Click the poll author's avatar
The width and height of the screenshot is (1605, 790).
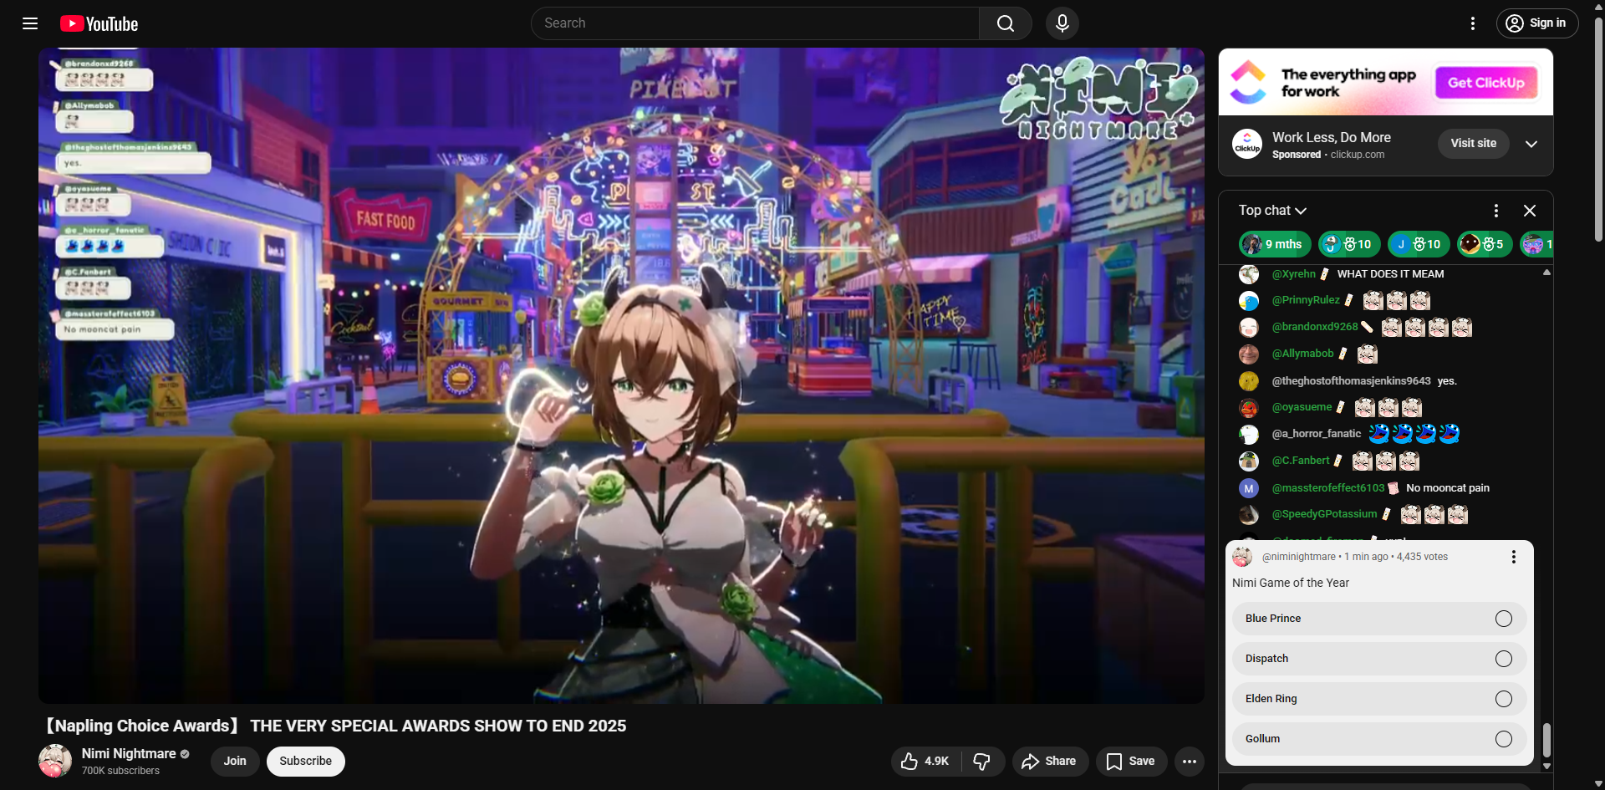click(x=1242, y=557)
